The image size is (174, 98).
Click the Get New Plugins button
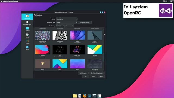tap(85, 22)
